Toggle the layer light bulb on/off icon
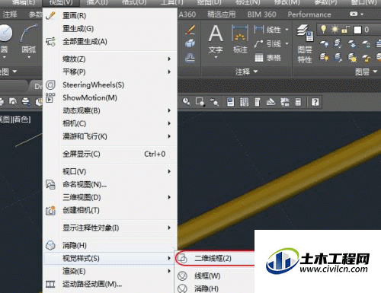 tap(323, 29)
